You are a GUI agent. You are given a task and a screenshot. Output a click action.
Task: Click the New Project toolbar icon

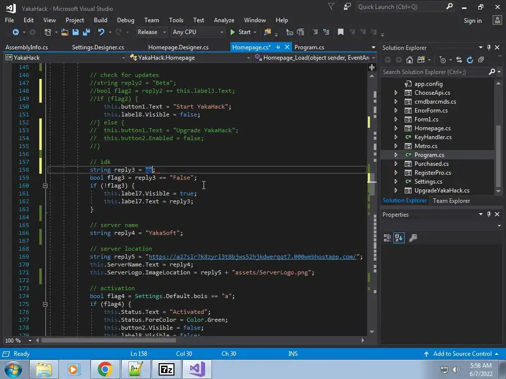[x=48, y=32]
